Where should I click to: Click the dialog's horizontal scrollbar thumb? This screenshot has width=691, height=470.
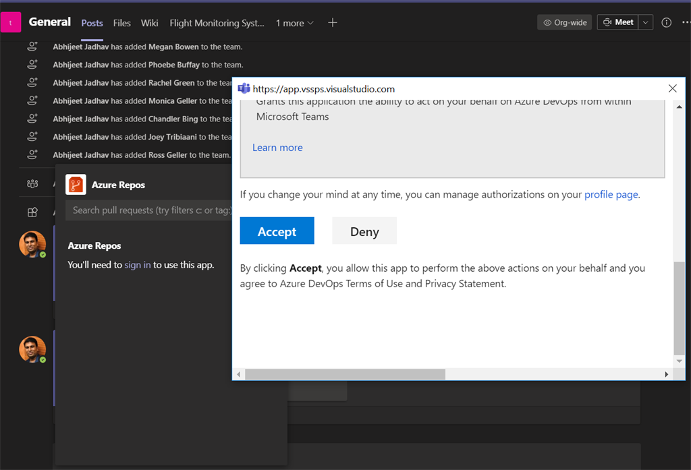click(345, 374)
